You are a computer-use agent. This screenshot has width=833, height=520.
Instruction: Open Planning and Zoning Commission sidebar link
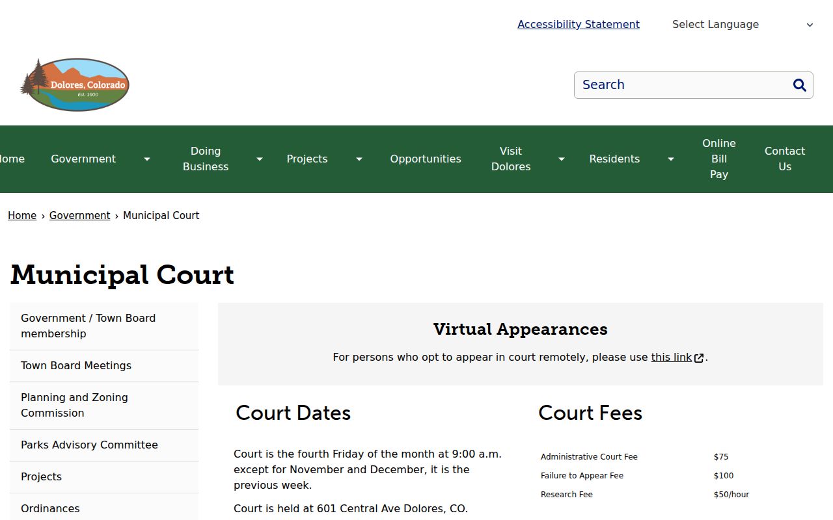click(x=104, y=406)
